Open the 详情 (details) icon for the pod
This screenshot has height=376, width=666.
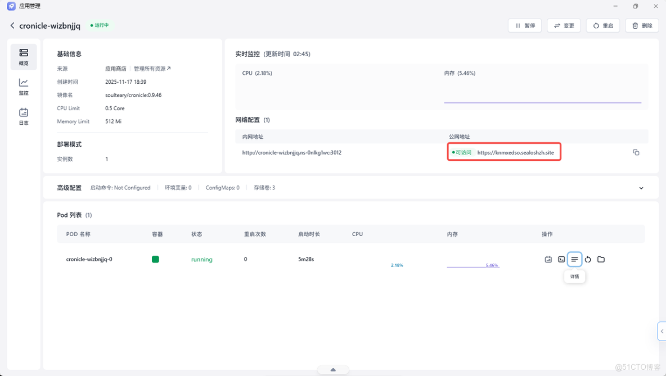tap(574, 259)
